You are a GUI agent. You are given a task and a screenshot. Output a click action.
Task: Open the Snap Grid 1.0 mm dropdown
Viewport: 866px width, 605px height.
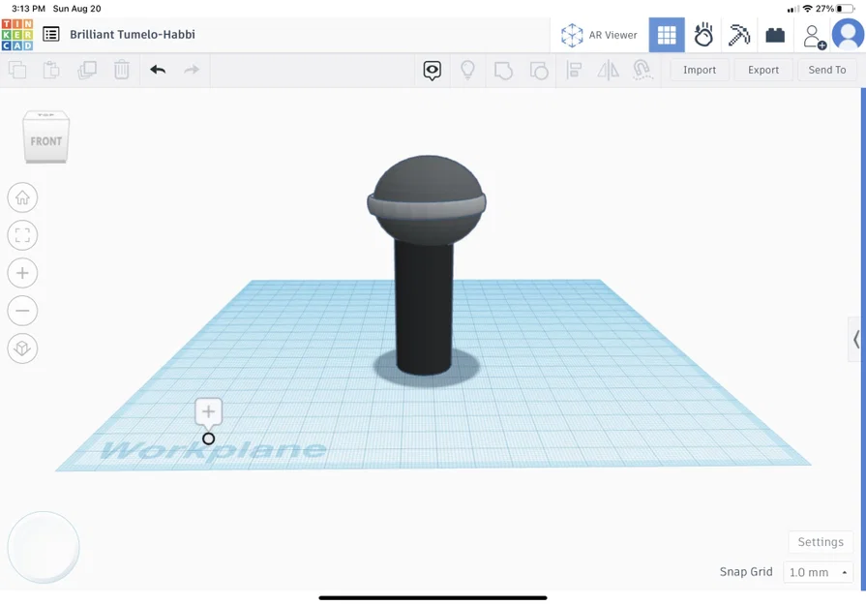click(x=818, y=572)
